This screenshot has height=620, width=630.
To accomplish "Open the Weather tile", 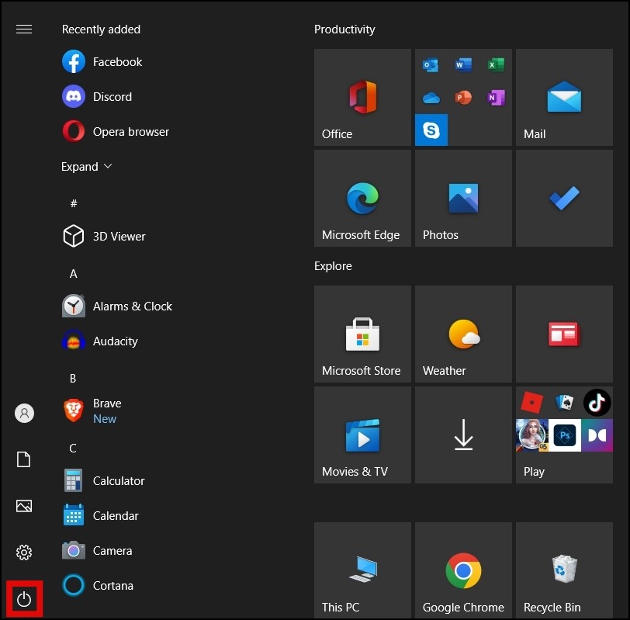I will pyautogui.click(x=463, y=334).
